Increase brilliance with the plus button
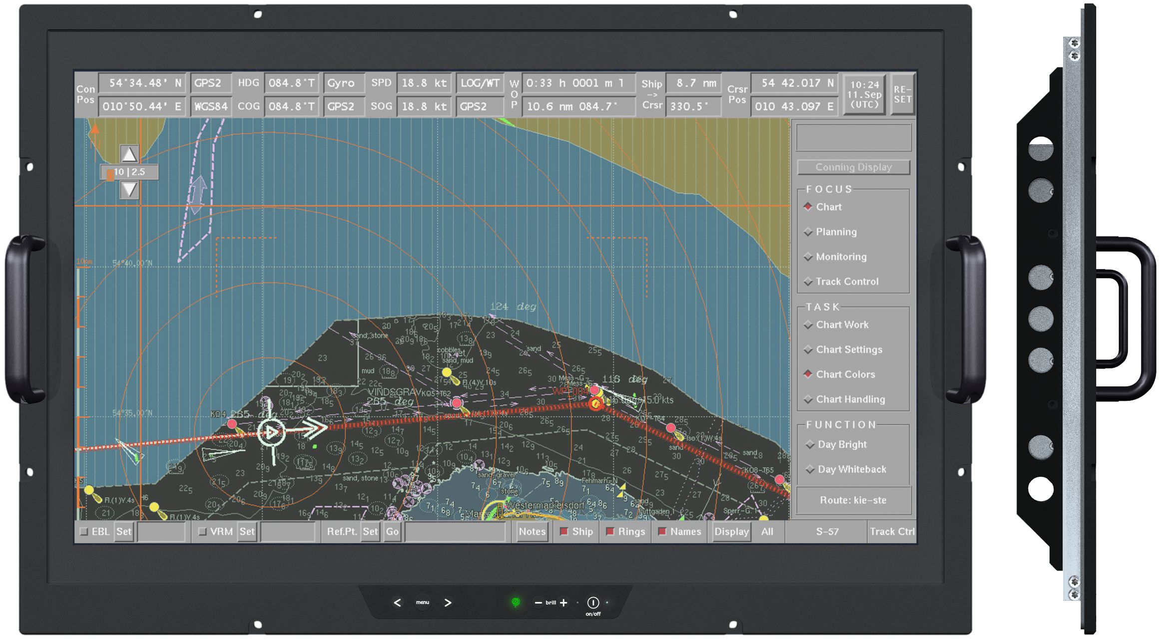This screenshot has width=1160, height=640. point(564,603)
